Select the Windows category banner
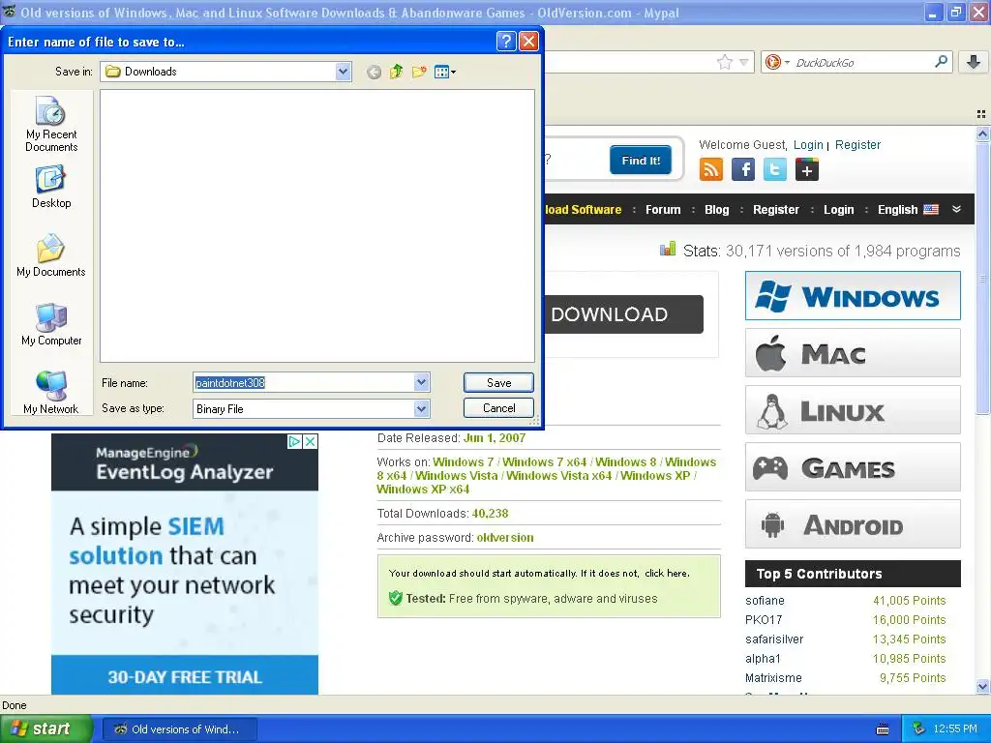The height and width of the screenshot is (743, 991). [x=853, y=296]
